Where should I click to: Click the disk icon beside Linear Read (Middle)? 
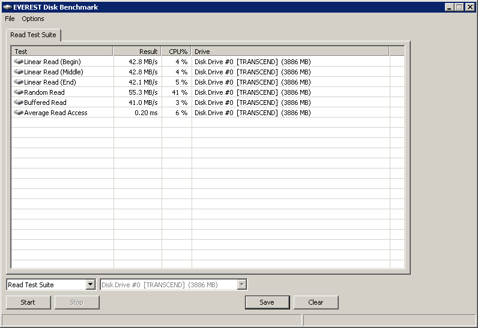point(19,72)
